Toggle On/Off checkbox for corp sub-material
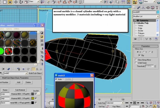 [36, 94]
